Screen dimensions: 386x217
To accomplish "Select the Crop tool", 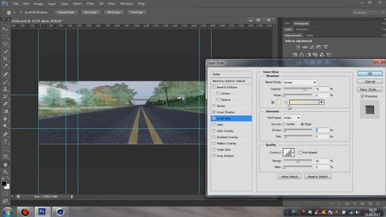I will (5, 59).
